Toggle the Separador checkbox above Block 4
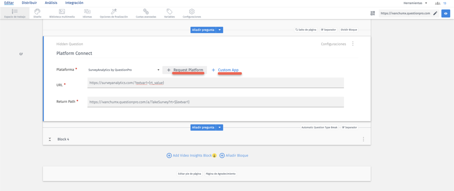 point(343,127)
